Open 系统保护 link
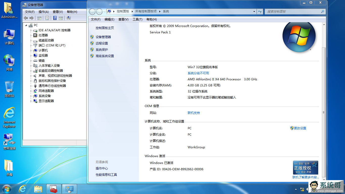The image size is (345, 194). [x=102, y=50]
